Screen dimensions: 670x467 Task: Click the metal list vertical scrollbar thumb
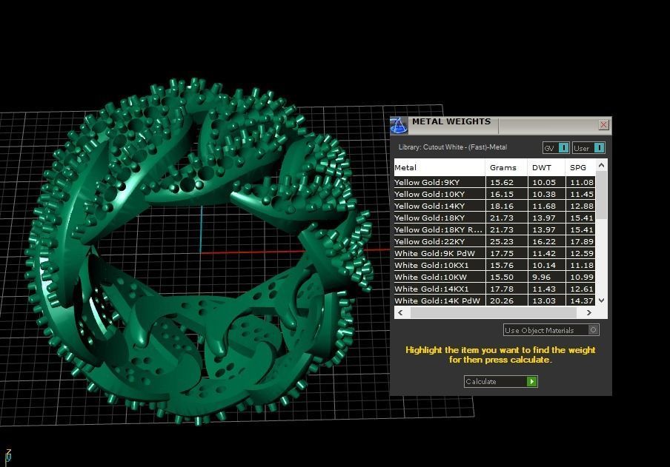pos(602,195)
